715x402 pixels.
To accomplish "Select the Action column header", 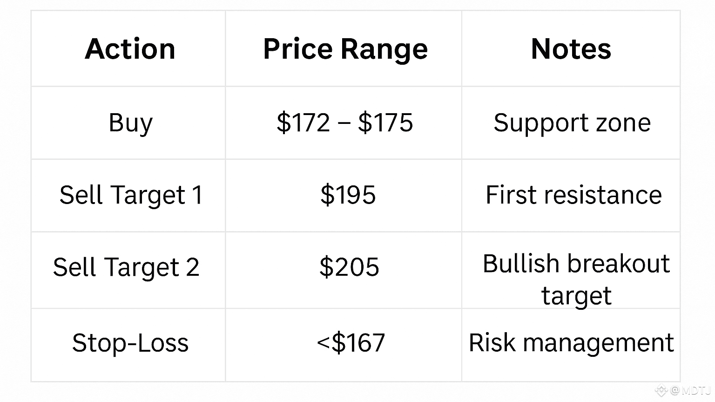I will (x=130, y=49).
